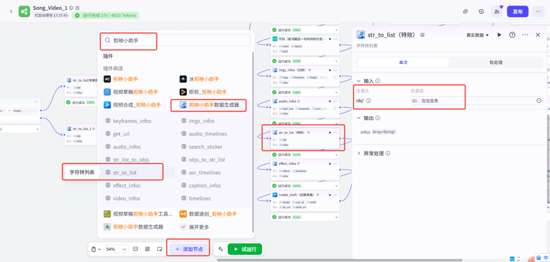Open help question mark icon in panel

tap(512, 35)
